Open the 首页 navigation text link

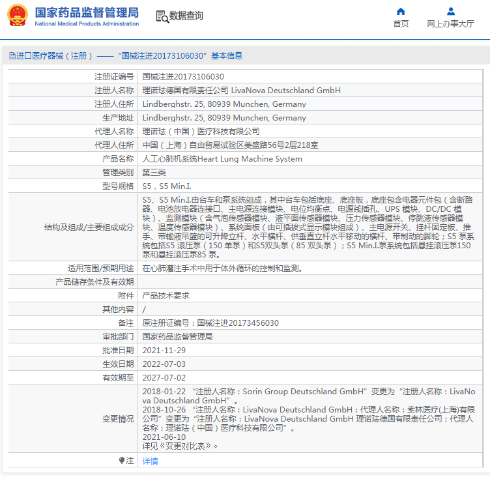(x=401, y=24)
